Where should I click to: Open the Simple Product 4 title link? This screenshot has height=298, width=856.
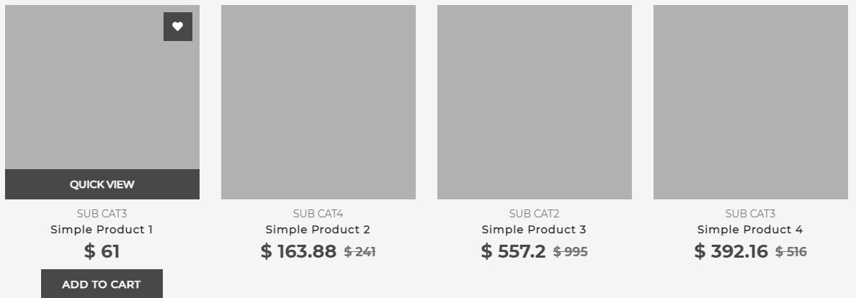750,230
